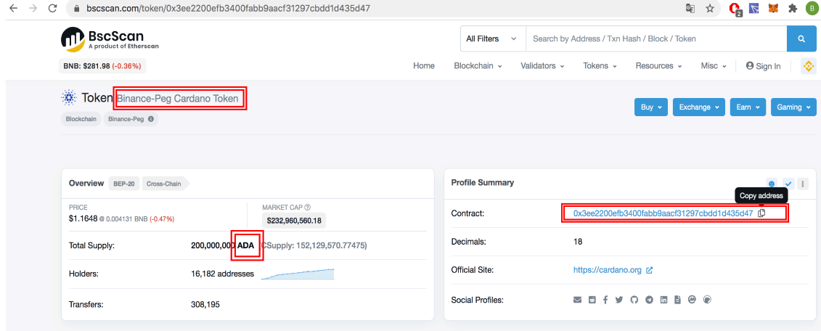
Task: Click the $1.1648 price value
Action: [83, 218]
